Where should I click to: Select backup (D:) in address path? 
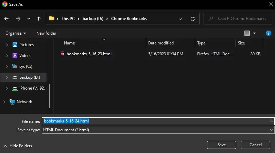tap(93, 19)
